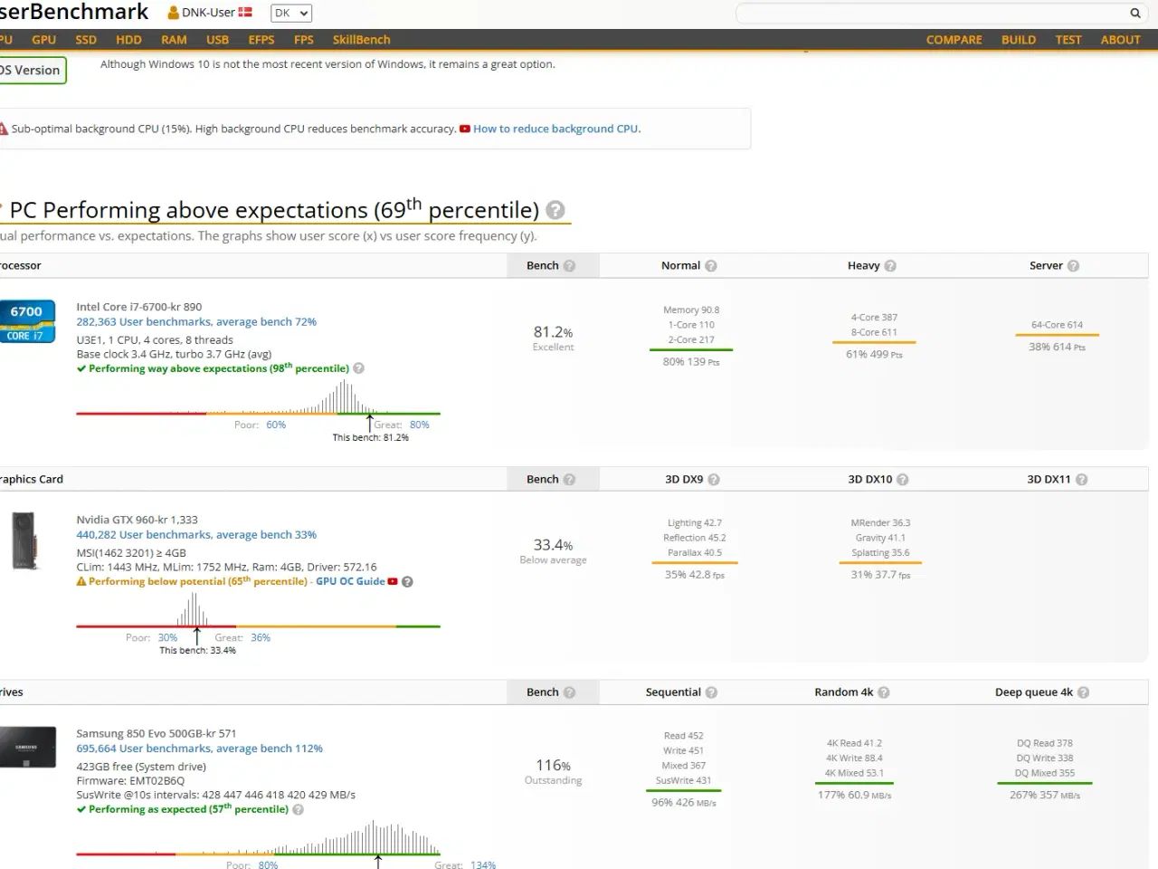Open '440,282 User benchmarks, average bench 33%' link

tap(196, 535)
